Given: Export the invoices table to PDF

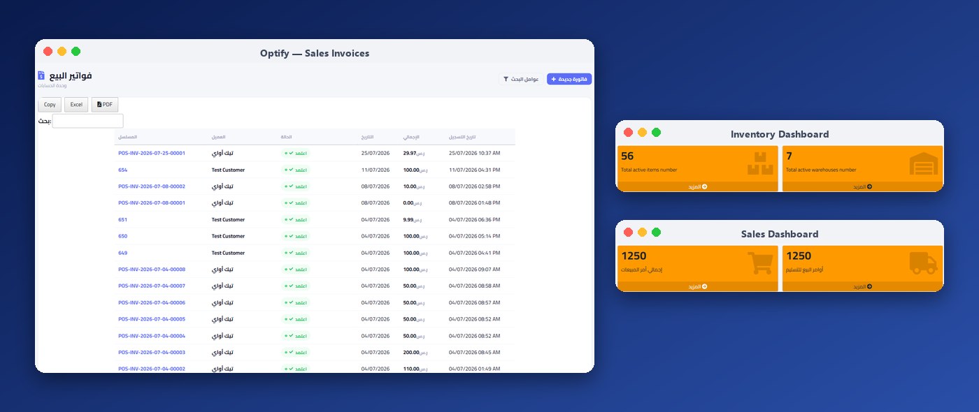Looking at the screenshot, I should pos(105,105).
